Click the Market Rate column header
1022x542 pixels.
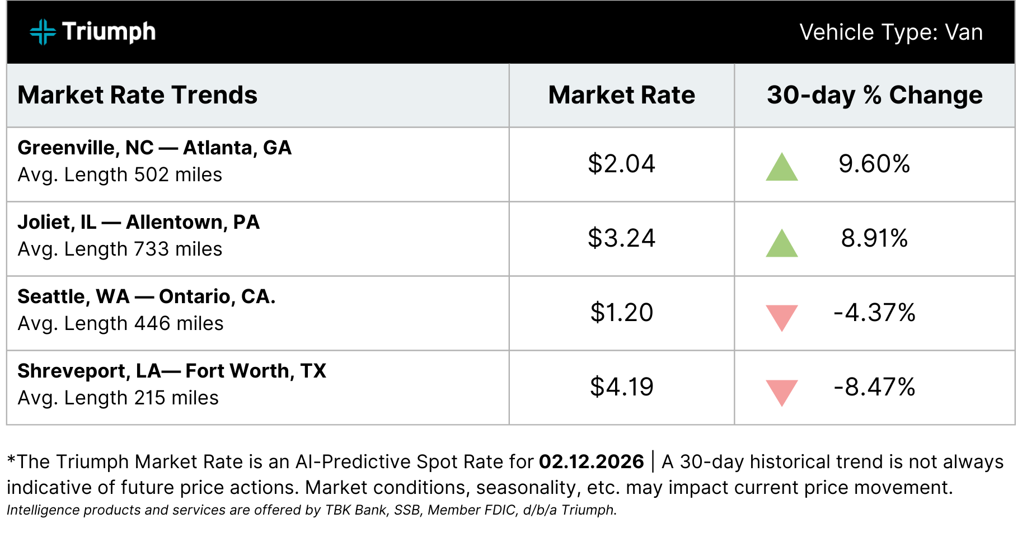pyautogui.click(x=621, y=95)
